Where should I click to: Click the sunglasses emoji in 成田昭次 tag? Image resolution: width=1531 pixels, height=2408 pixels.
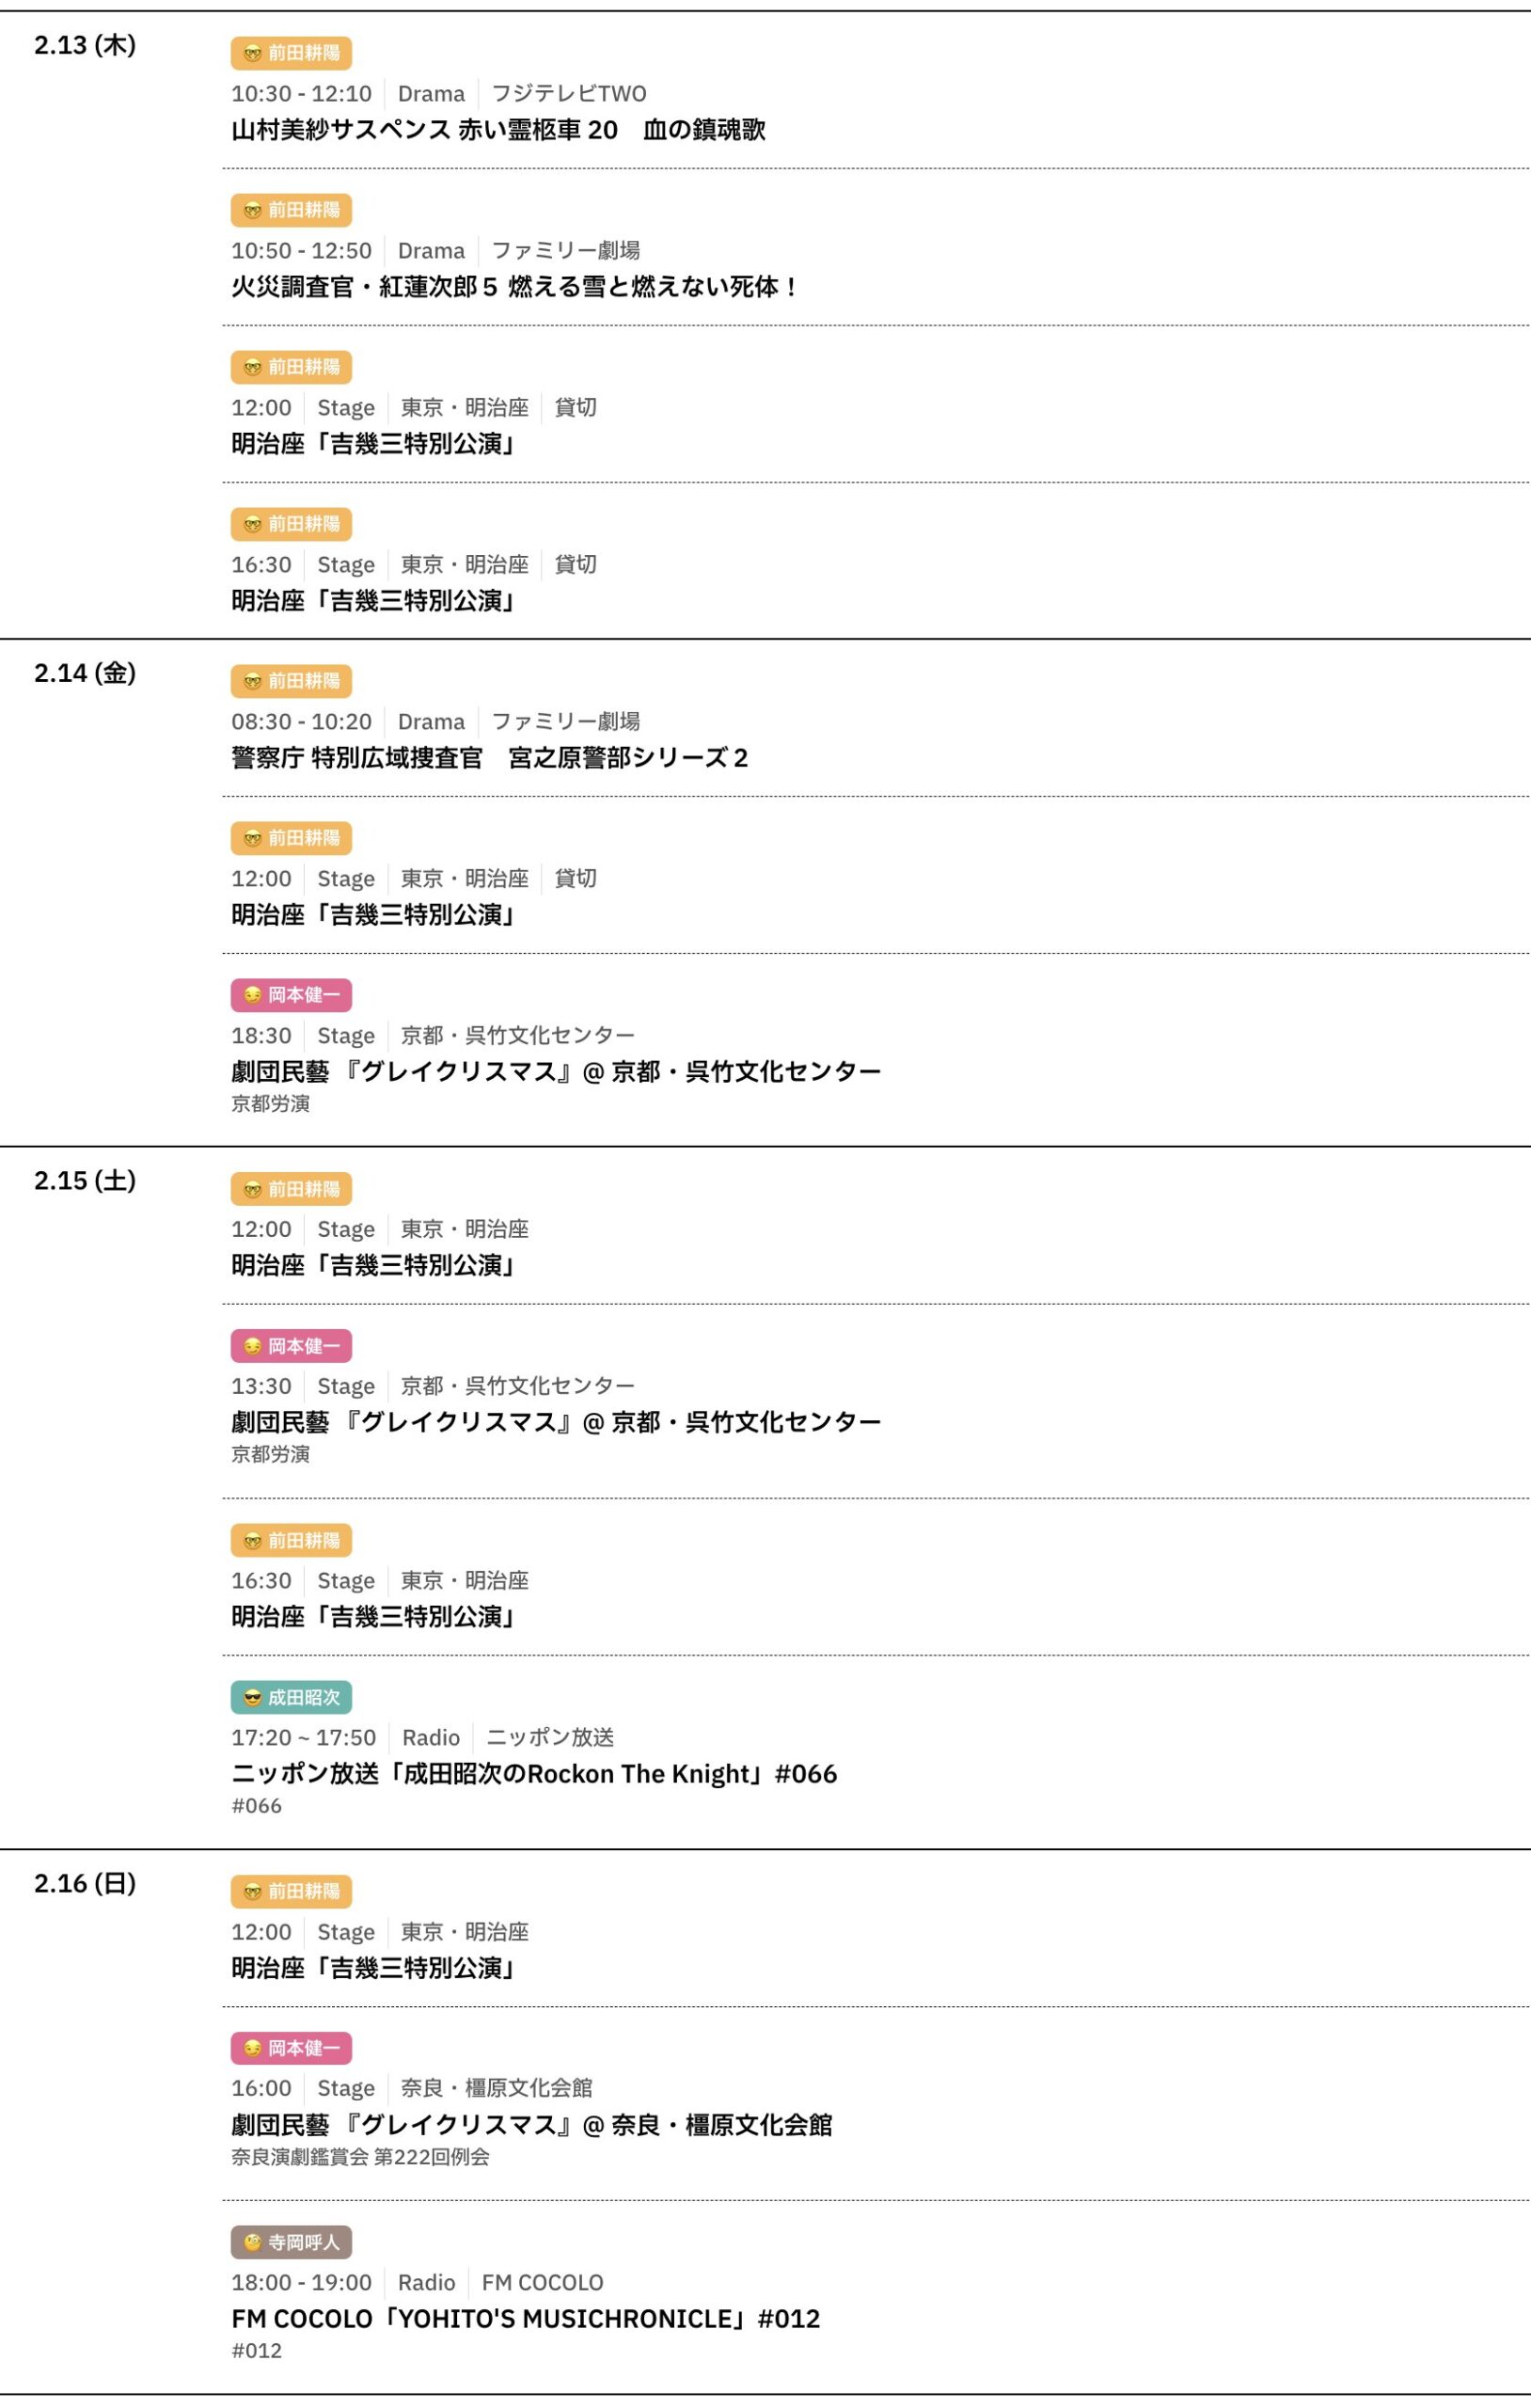click(253, 1697)
